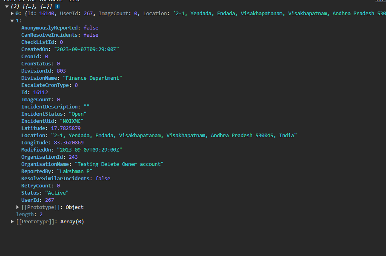The height and width of the screenshot is (256, 386).
Task: Select the DivisionName "Finance Department" value
Action: tap(92, 78)
